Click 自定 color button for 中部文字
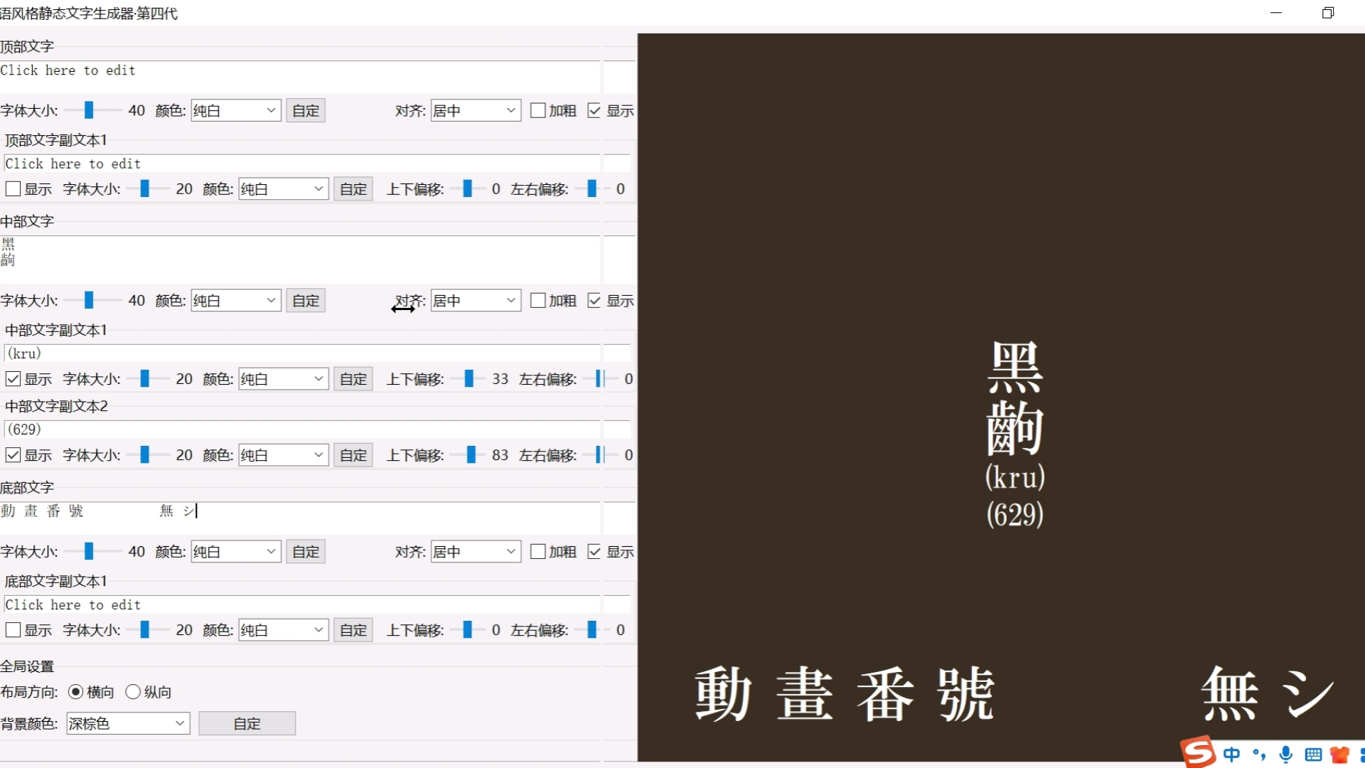Screen dimensions: 1365x768 [x=306, y=300]
